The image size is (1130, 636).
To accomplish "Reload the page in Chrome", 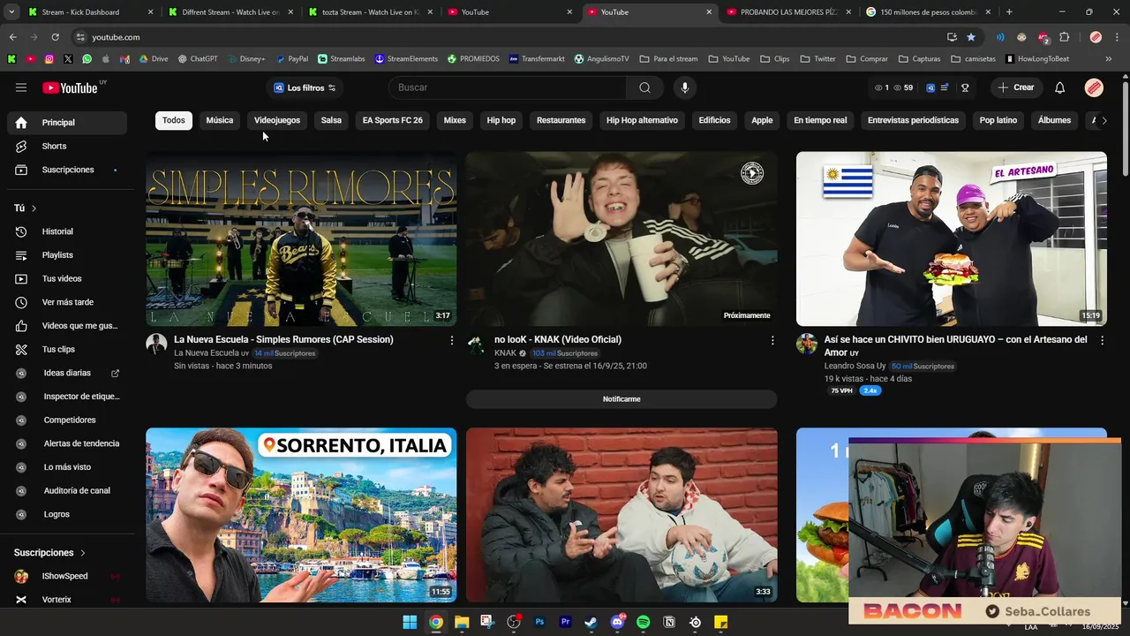I will (55, 37).
